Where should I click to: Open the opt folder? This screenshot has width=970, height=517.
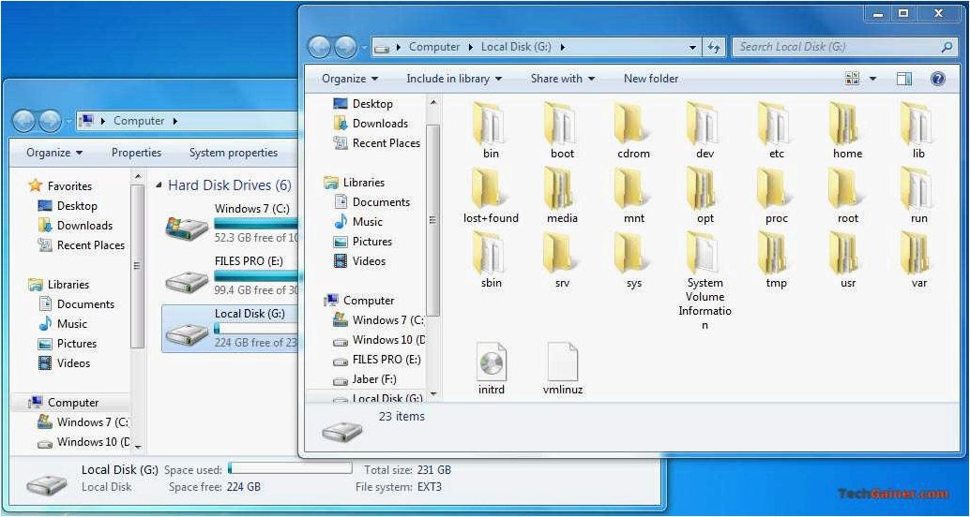[705, 195]
